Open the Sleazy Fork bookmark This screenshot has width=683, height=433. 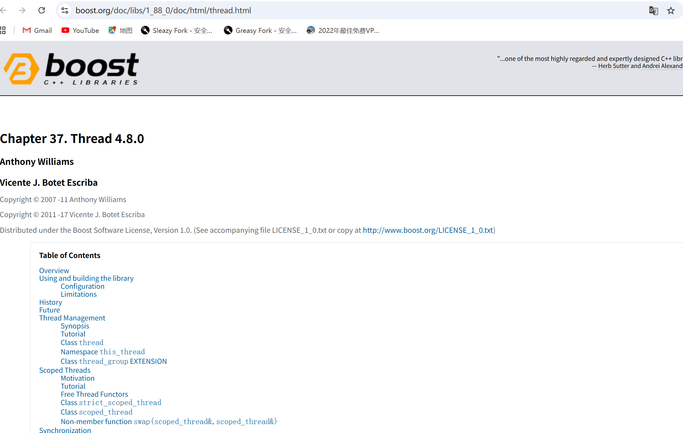coord(177,30)
